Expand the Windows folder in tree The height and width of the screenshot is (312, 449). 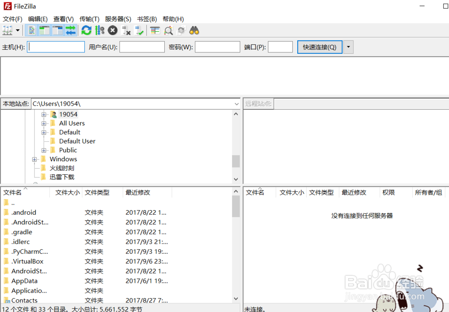pos(35,159)
